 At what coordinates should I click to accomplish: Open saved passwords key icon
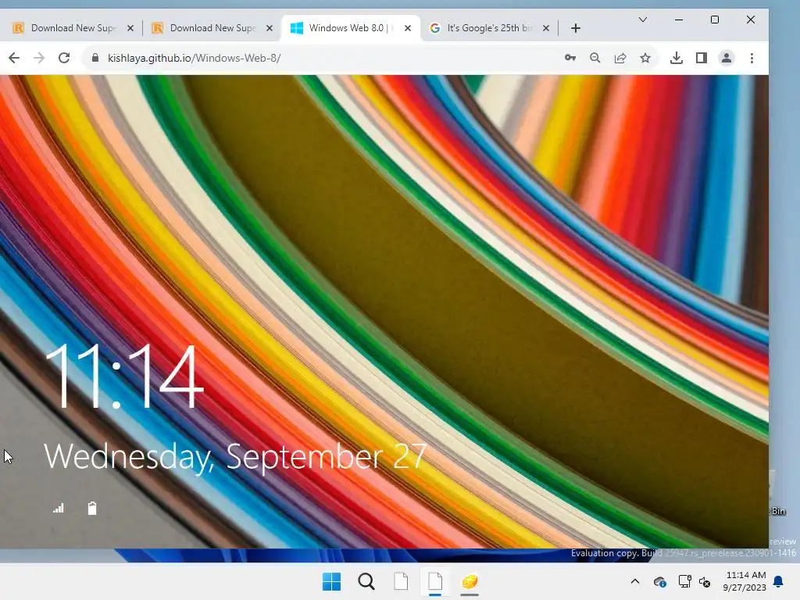(570, 58)
